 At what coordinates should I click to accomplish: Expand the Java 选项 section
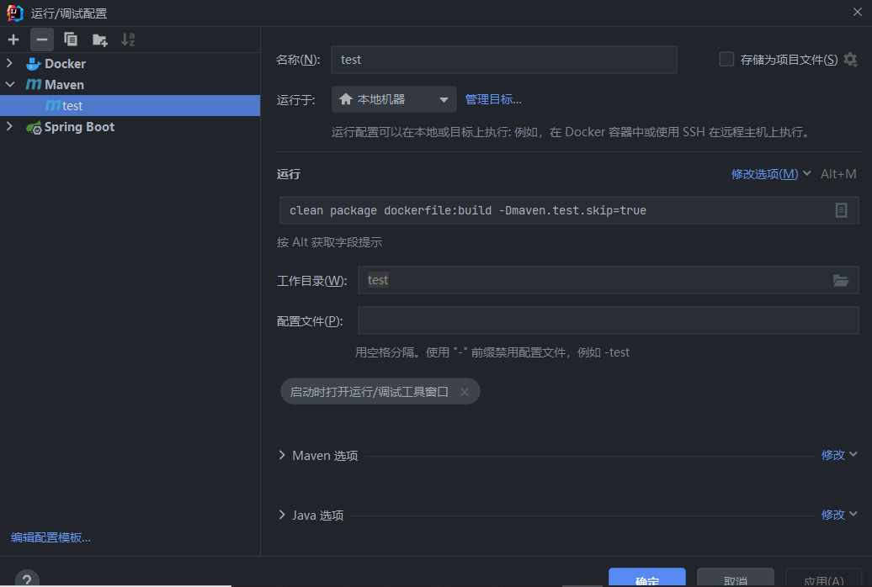point(282,515)
